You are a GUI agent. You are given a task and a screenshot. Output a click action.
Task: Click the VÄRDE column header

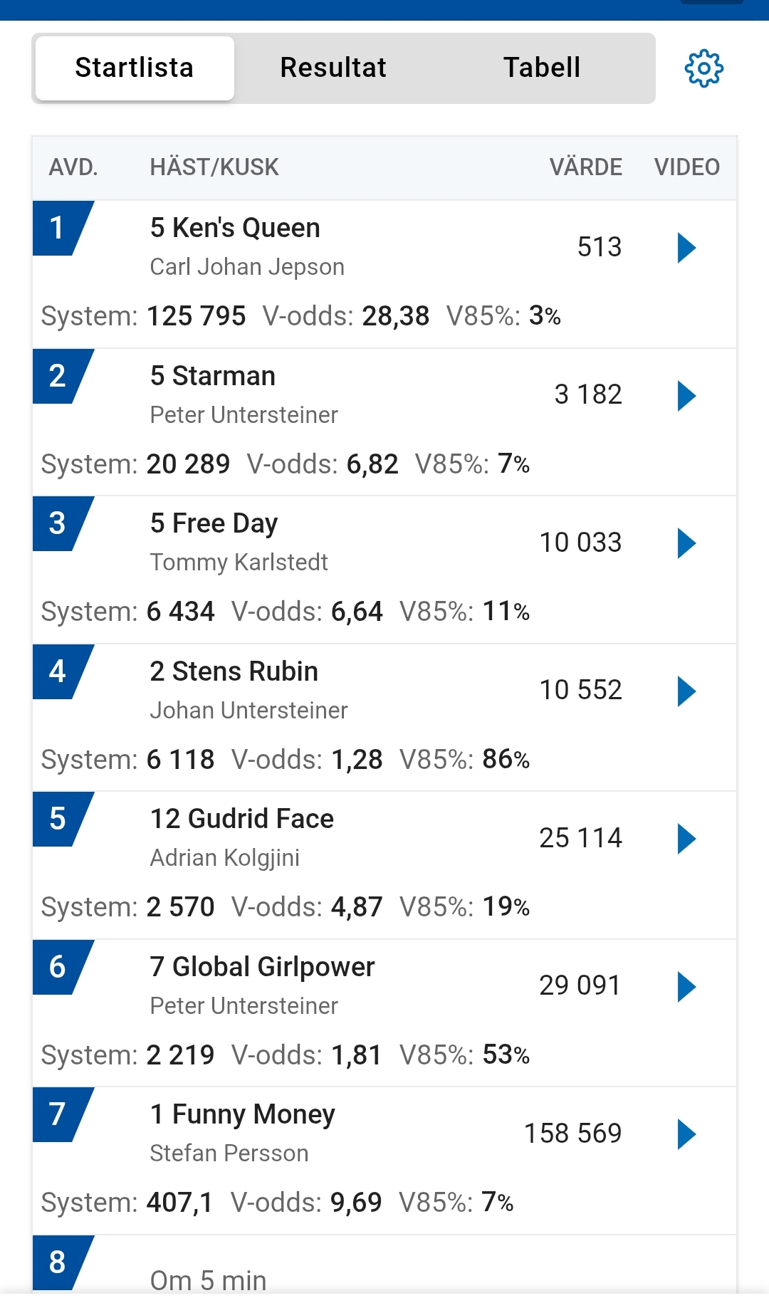pyautogui.click(x=585, y=167)
